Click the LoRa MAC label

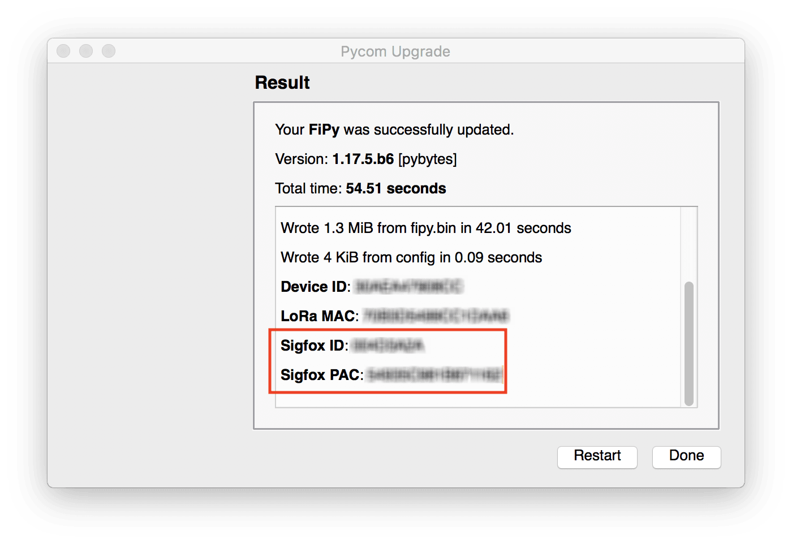[318, 316]
